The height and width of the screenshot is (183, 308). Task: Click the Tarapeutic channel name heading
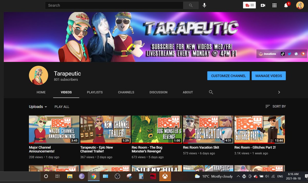click(67, 74)
